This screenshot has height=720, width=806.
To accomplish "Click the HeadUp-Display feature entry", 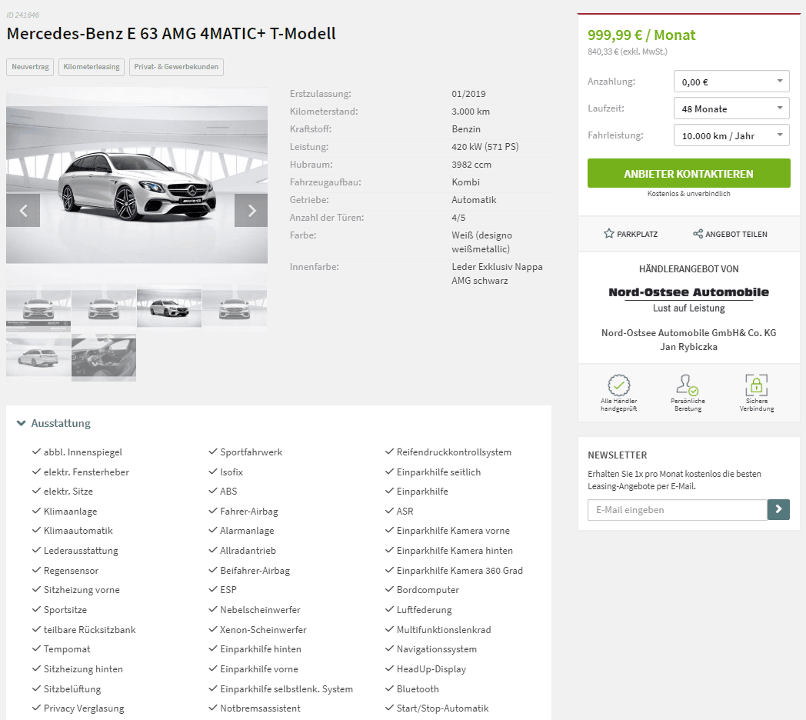I will coord(431,669).
